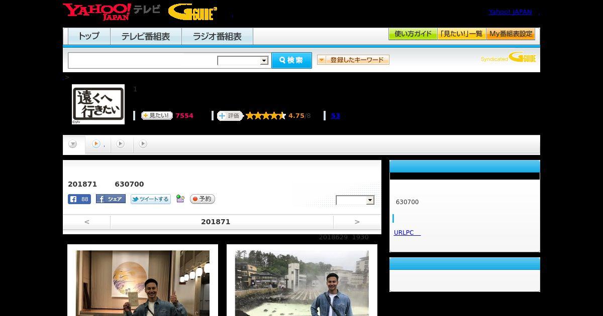The width and height of the screenshot is (603, 316).
Task: Click the G-GUIDE logo in header
Action: 192,12
